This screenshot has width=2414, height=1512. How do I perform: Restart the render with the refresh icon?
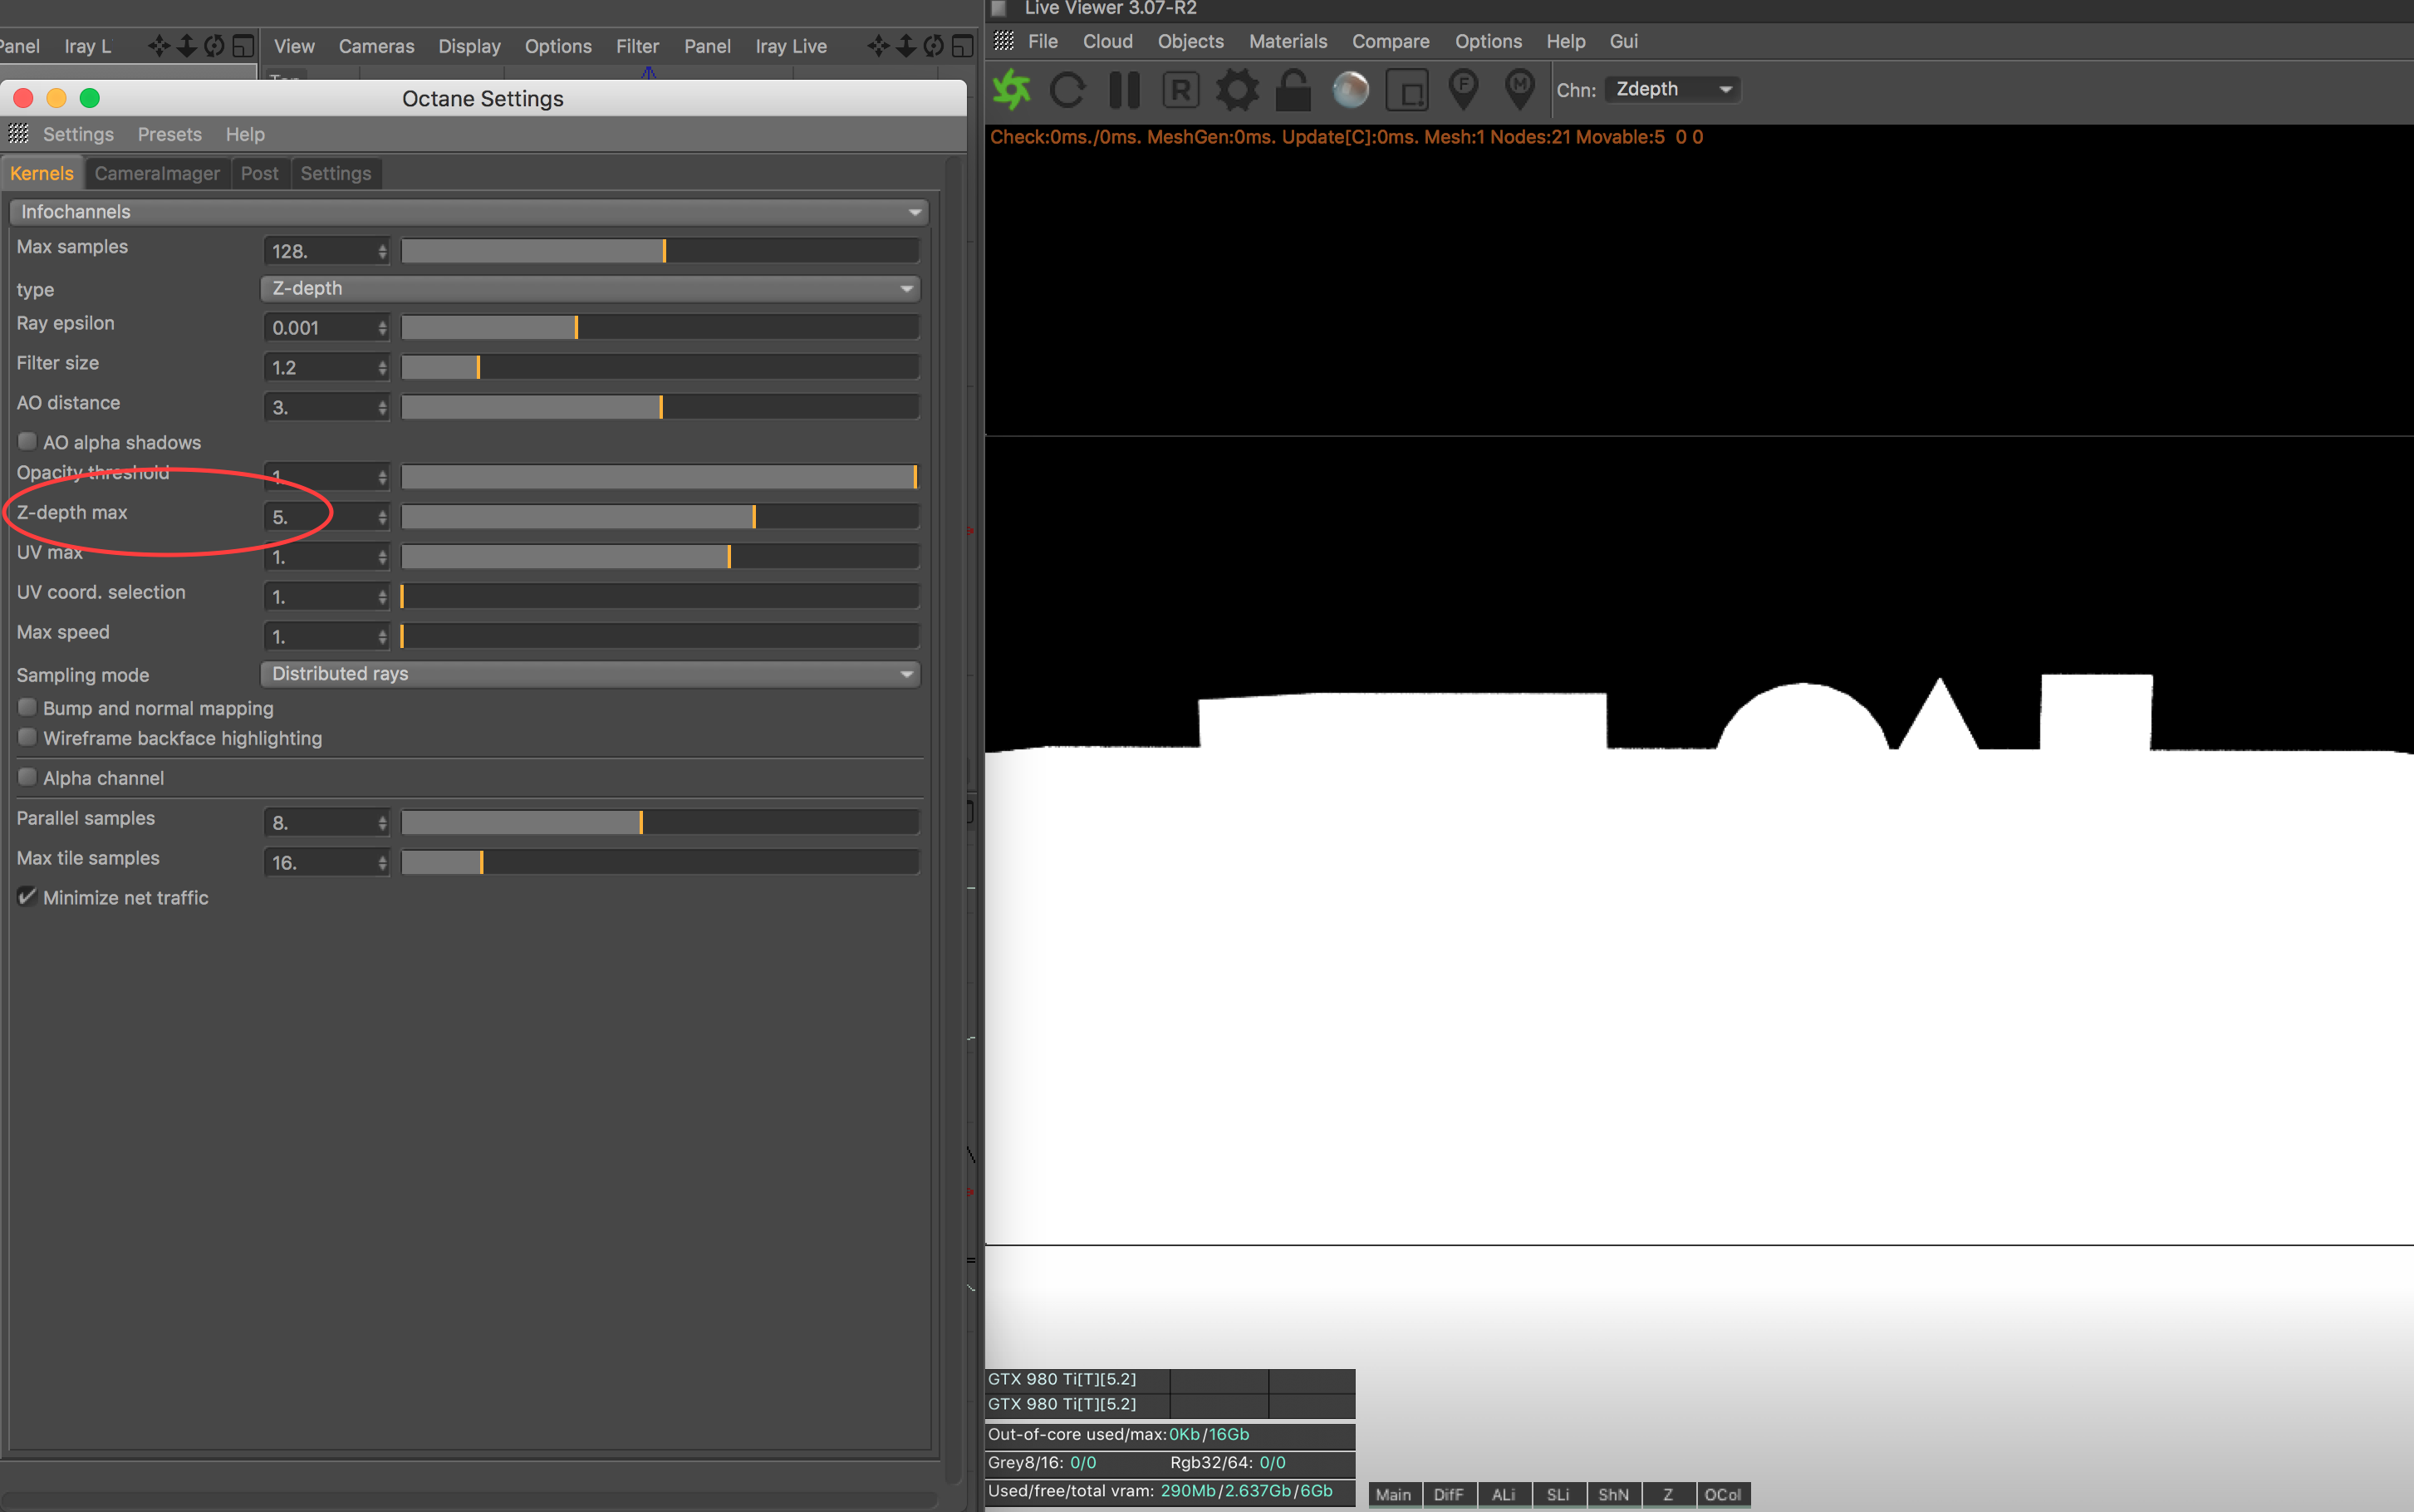click(1067, 90)
